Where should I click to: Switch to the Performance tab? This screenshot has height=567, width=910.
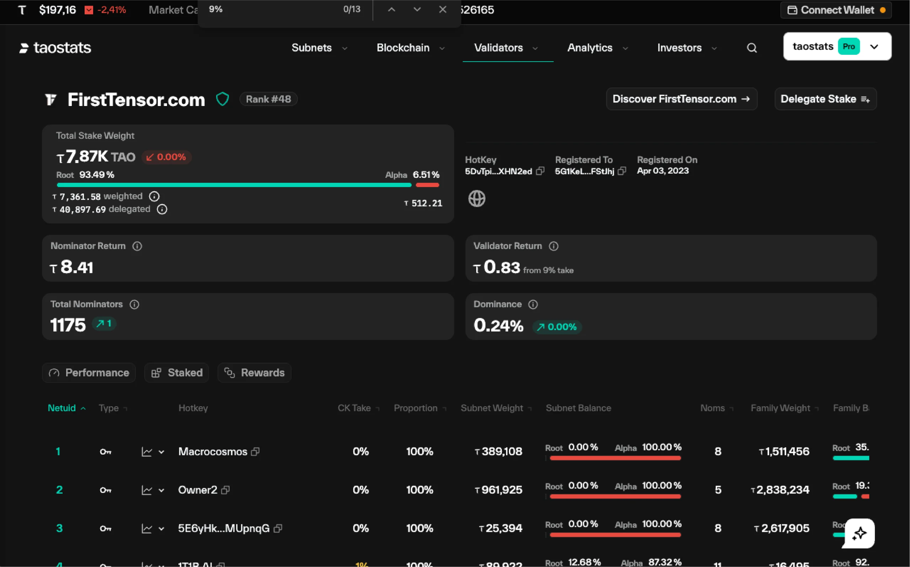(89, 373)
